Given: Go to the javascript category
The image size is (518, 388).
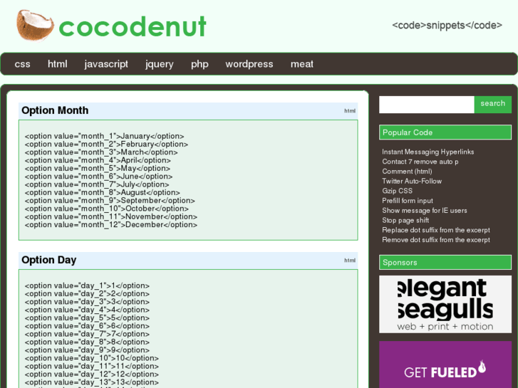Looking at the screenshot, I should coord(106,64).
